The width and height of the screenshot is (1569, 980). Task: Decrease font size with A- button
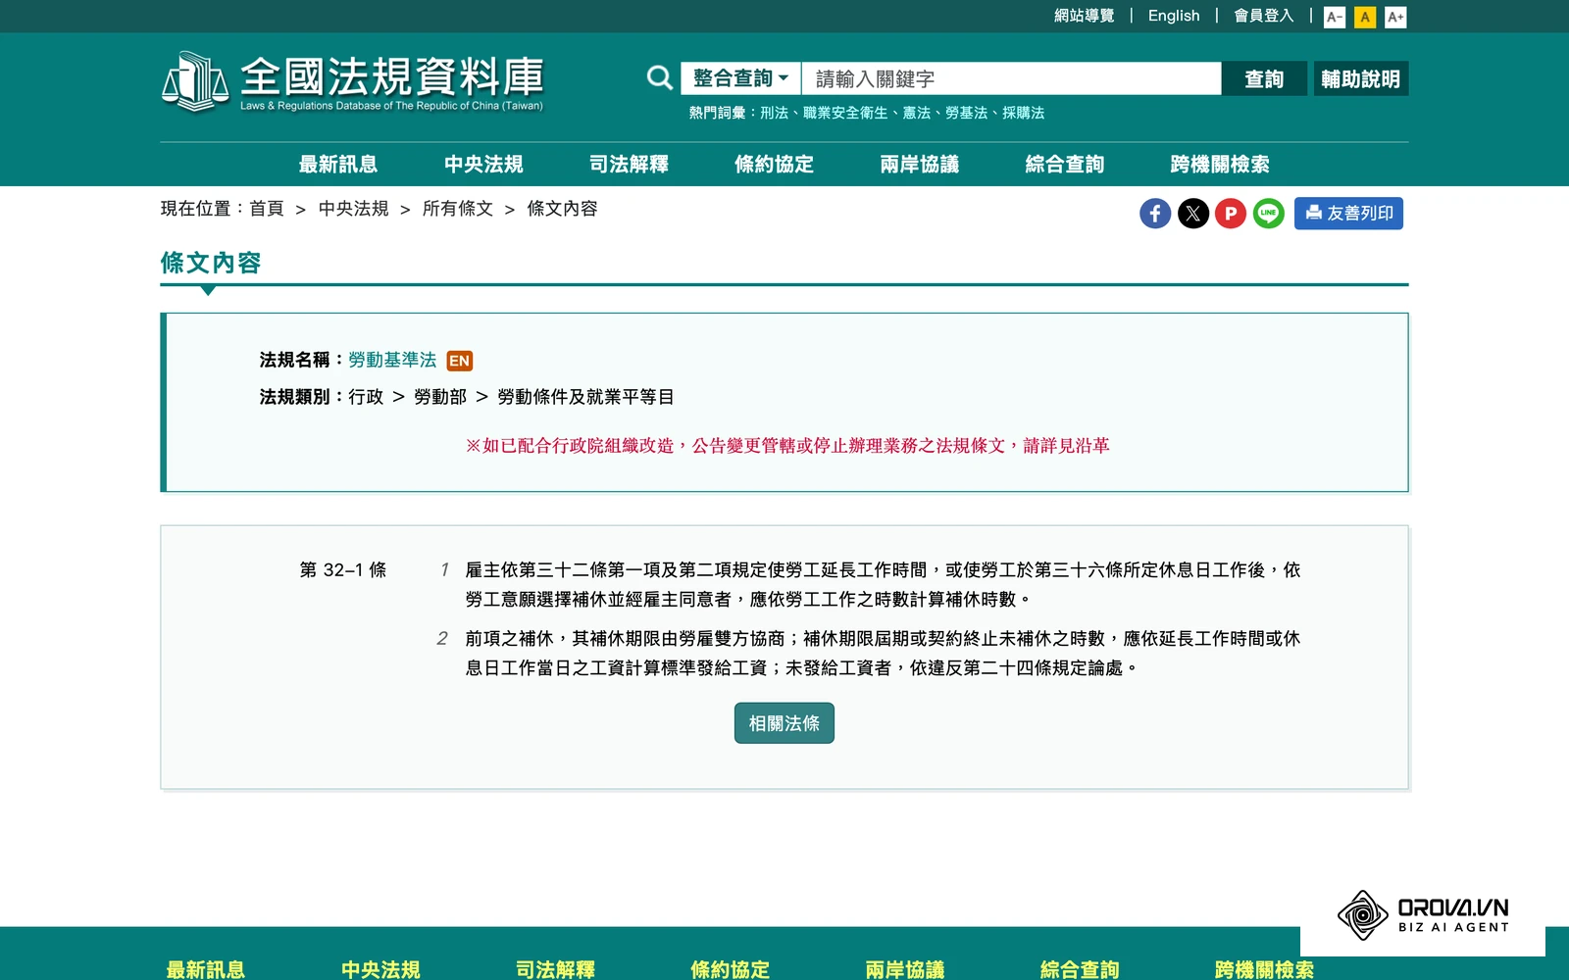click(1335, 17)
